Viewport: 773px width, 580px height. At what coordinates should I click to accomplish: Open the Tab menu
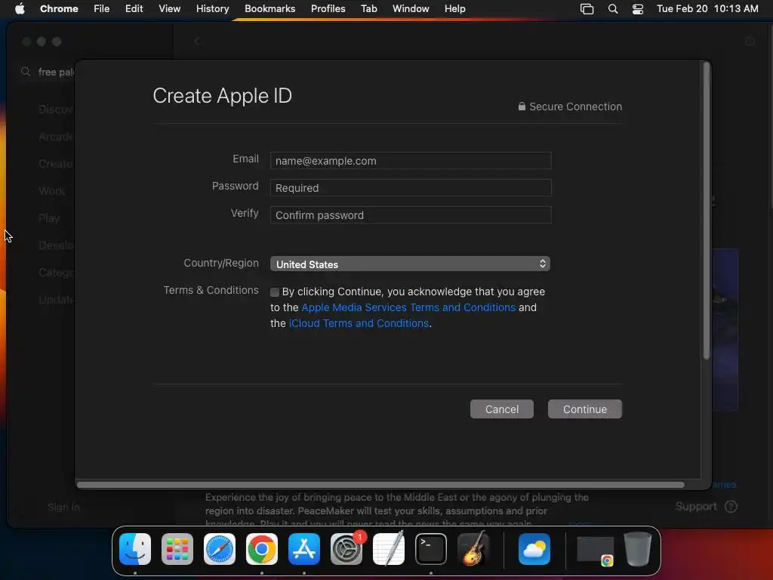pyautogui.click(x=368, y=8)
